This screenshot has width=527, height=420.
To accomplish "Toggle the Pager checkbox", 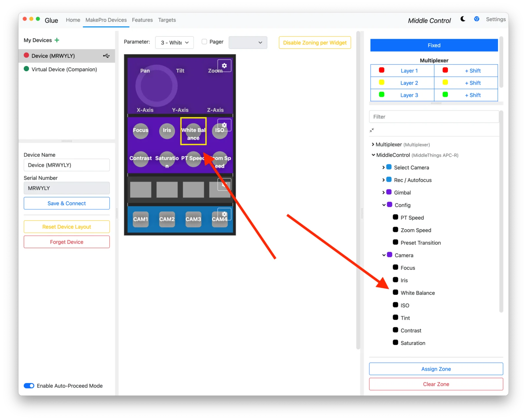I will [x=204, y=42].
